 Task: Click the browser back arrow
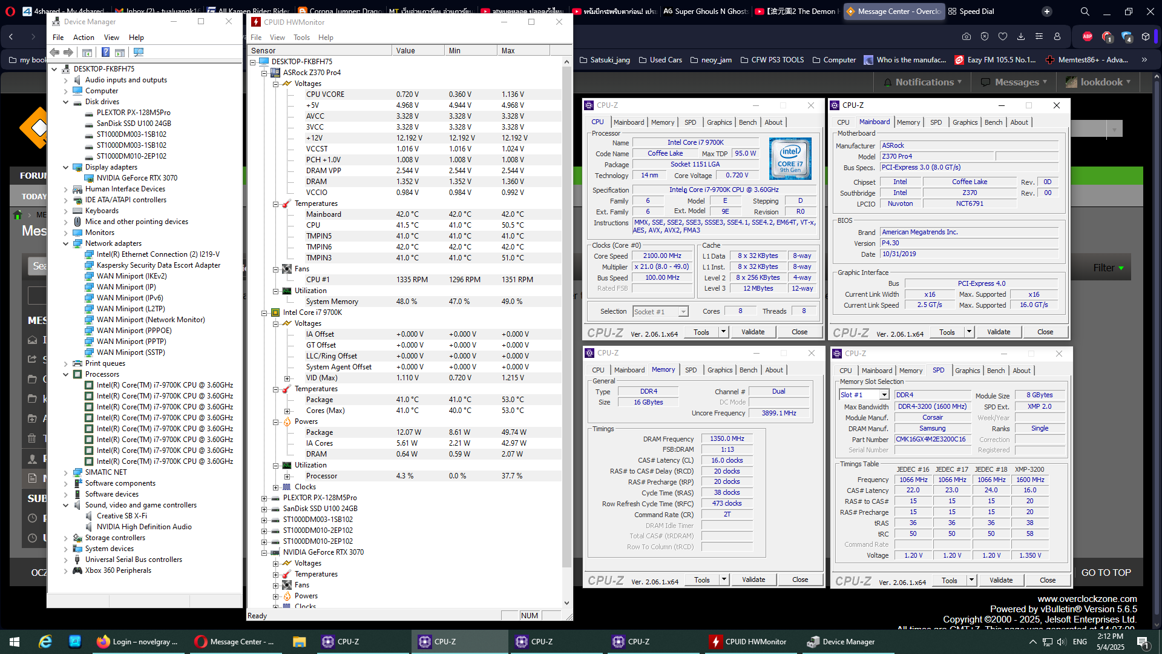pyautogui.click(x=11, y=37)
